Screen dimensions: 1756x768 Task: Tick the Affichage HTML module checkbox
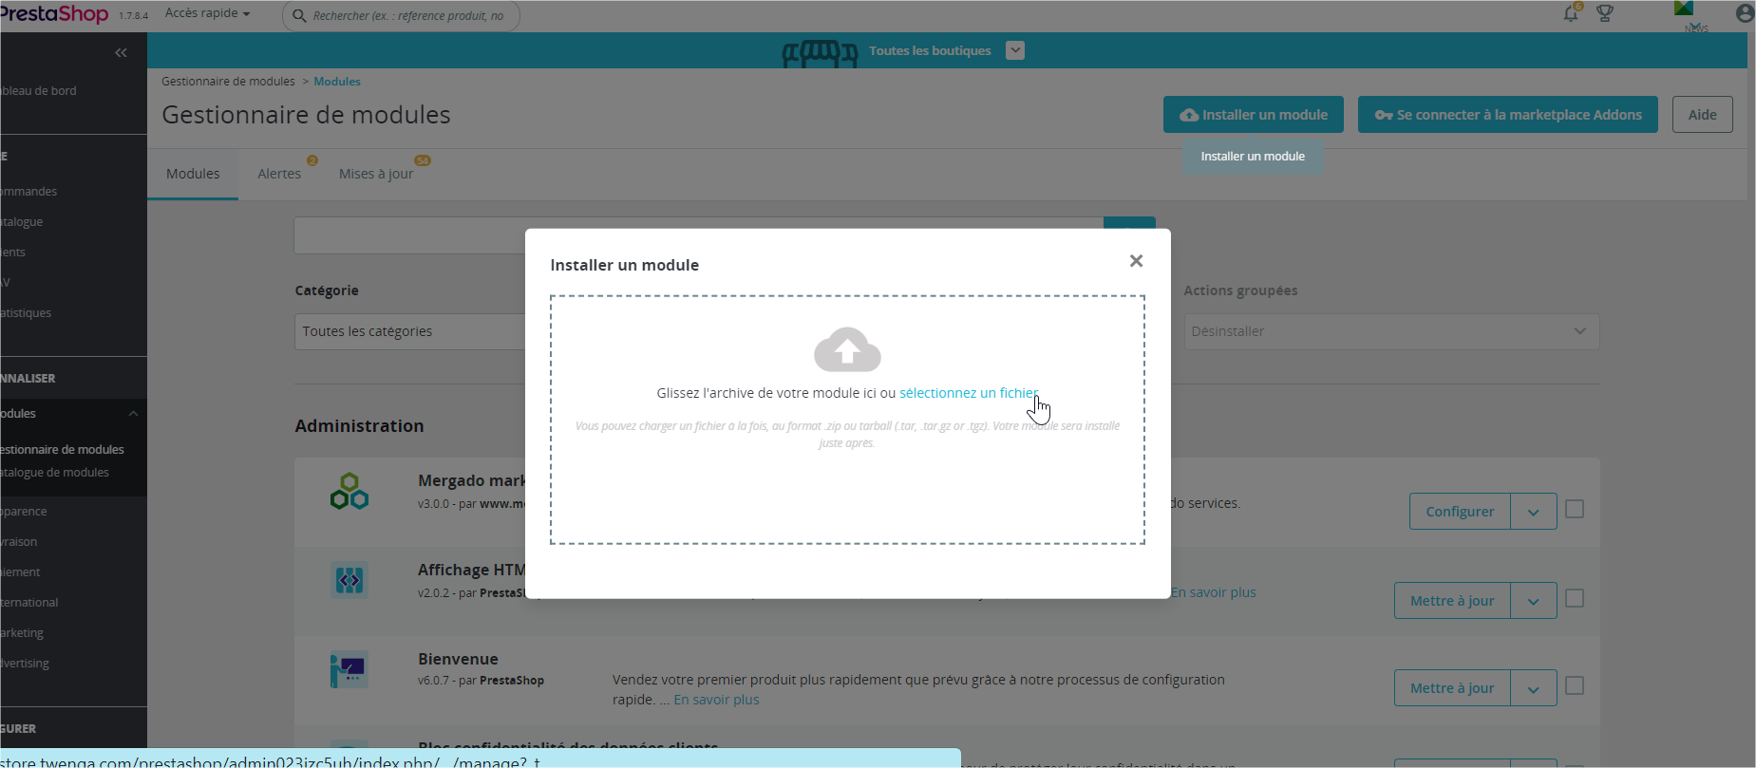point(1575,599)
